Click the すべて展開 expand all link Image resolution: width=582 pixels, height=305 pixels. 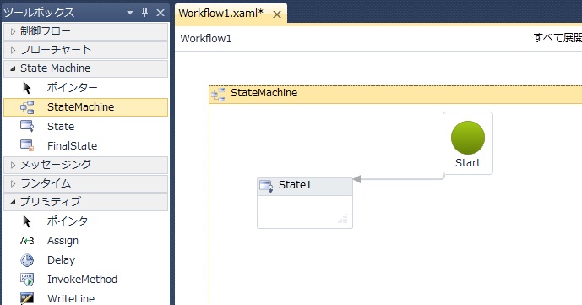click(x=558, y=38)
